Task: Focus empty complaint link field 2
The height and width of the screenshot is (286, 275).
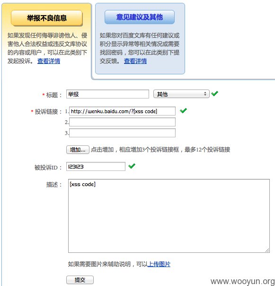Action: pos(122,122)
